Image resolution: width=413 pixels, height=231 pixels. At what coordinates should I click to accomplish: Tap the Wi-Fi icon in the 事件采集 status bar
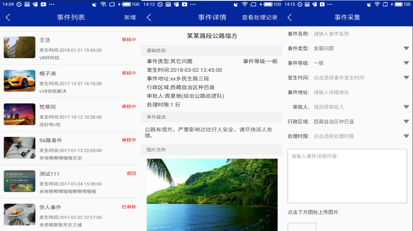(377, 5)
